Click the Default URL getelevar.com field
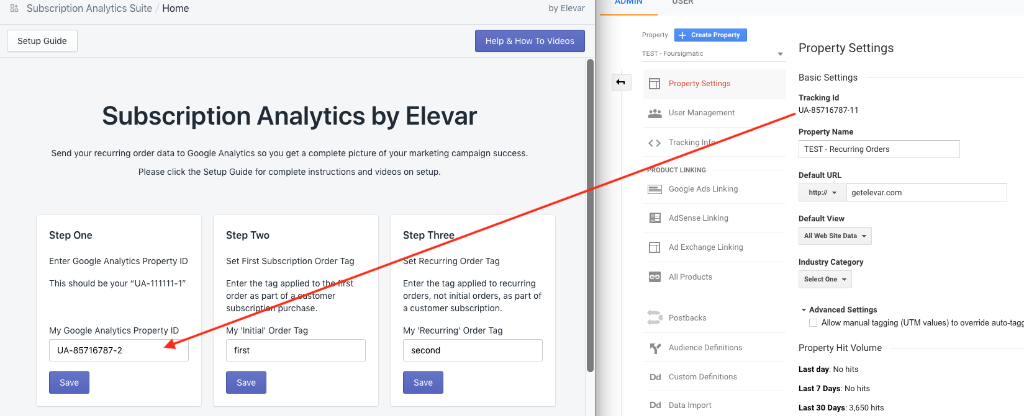The width and height of the screenshot is (1024, 416). click(927, 193)
